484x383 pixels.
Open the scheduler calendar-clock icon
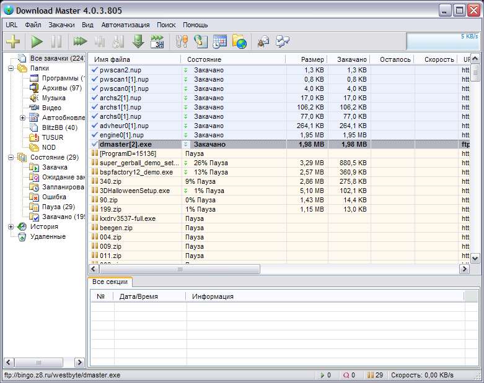point(220,41)
